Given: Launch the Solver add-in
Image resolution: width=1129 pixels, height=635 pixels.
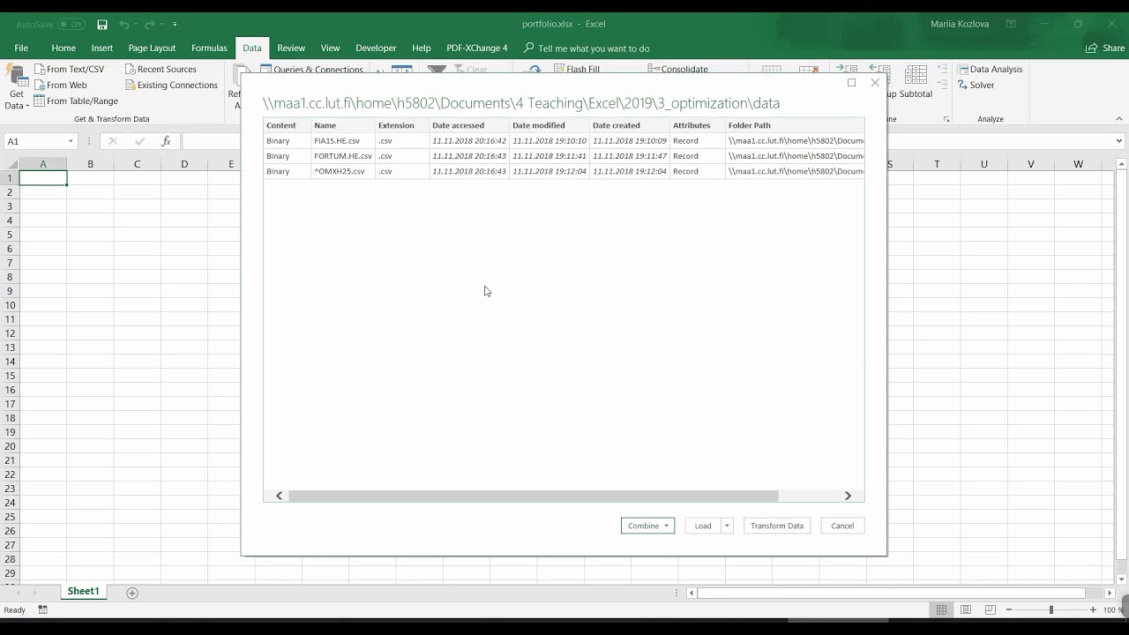Looking at the screenshot, I should (976, 85).
